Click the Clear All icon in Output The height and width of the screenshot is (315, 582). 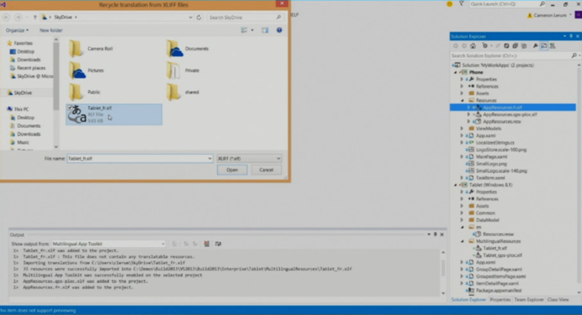(x=207, y=243)
